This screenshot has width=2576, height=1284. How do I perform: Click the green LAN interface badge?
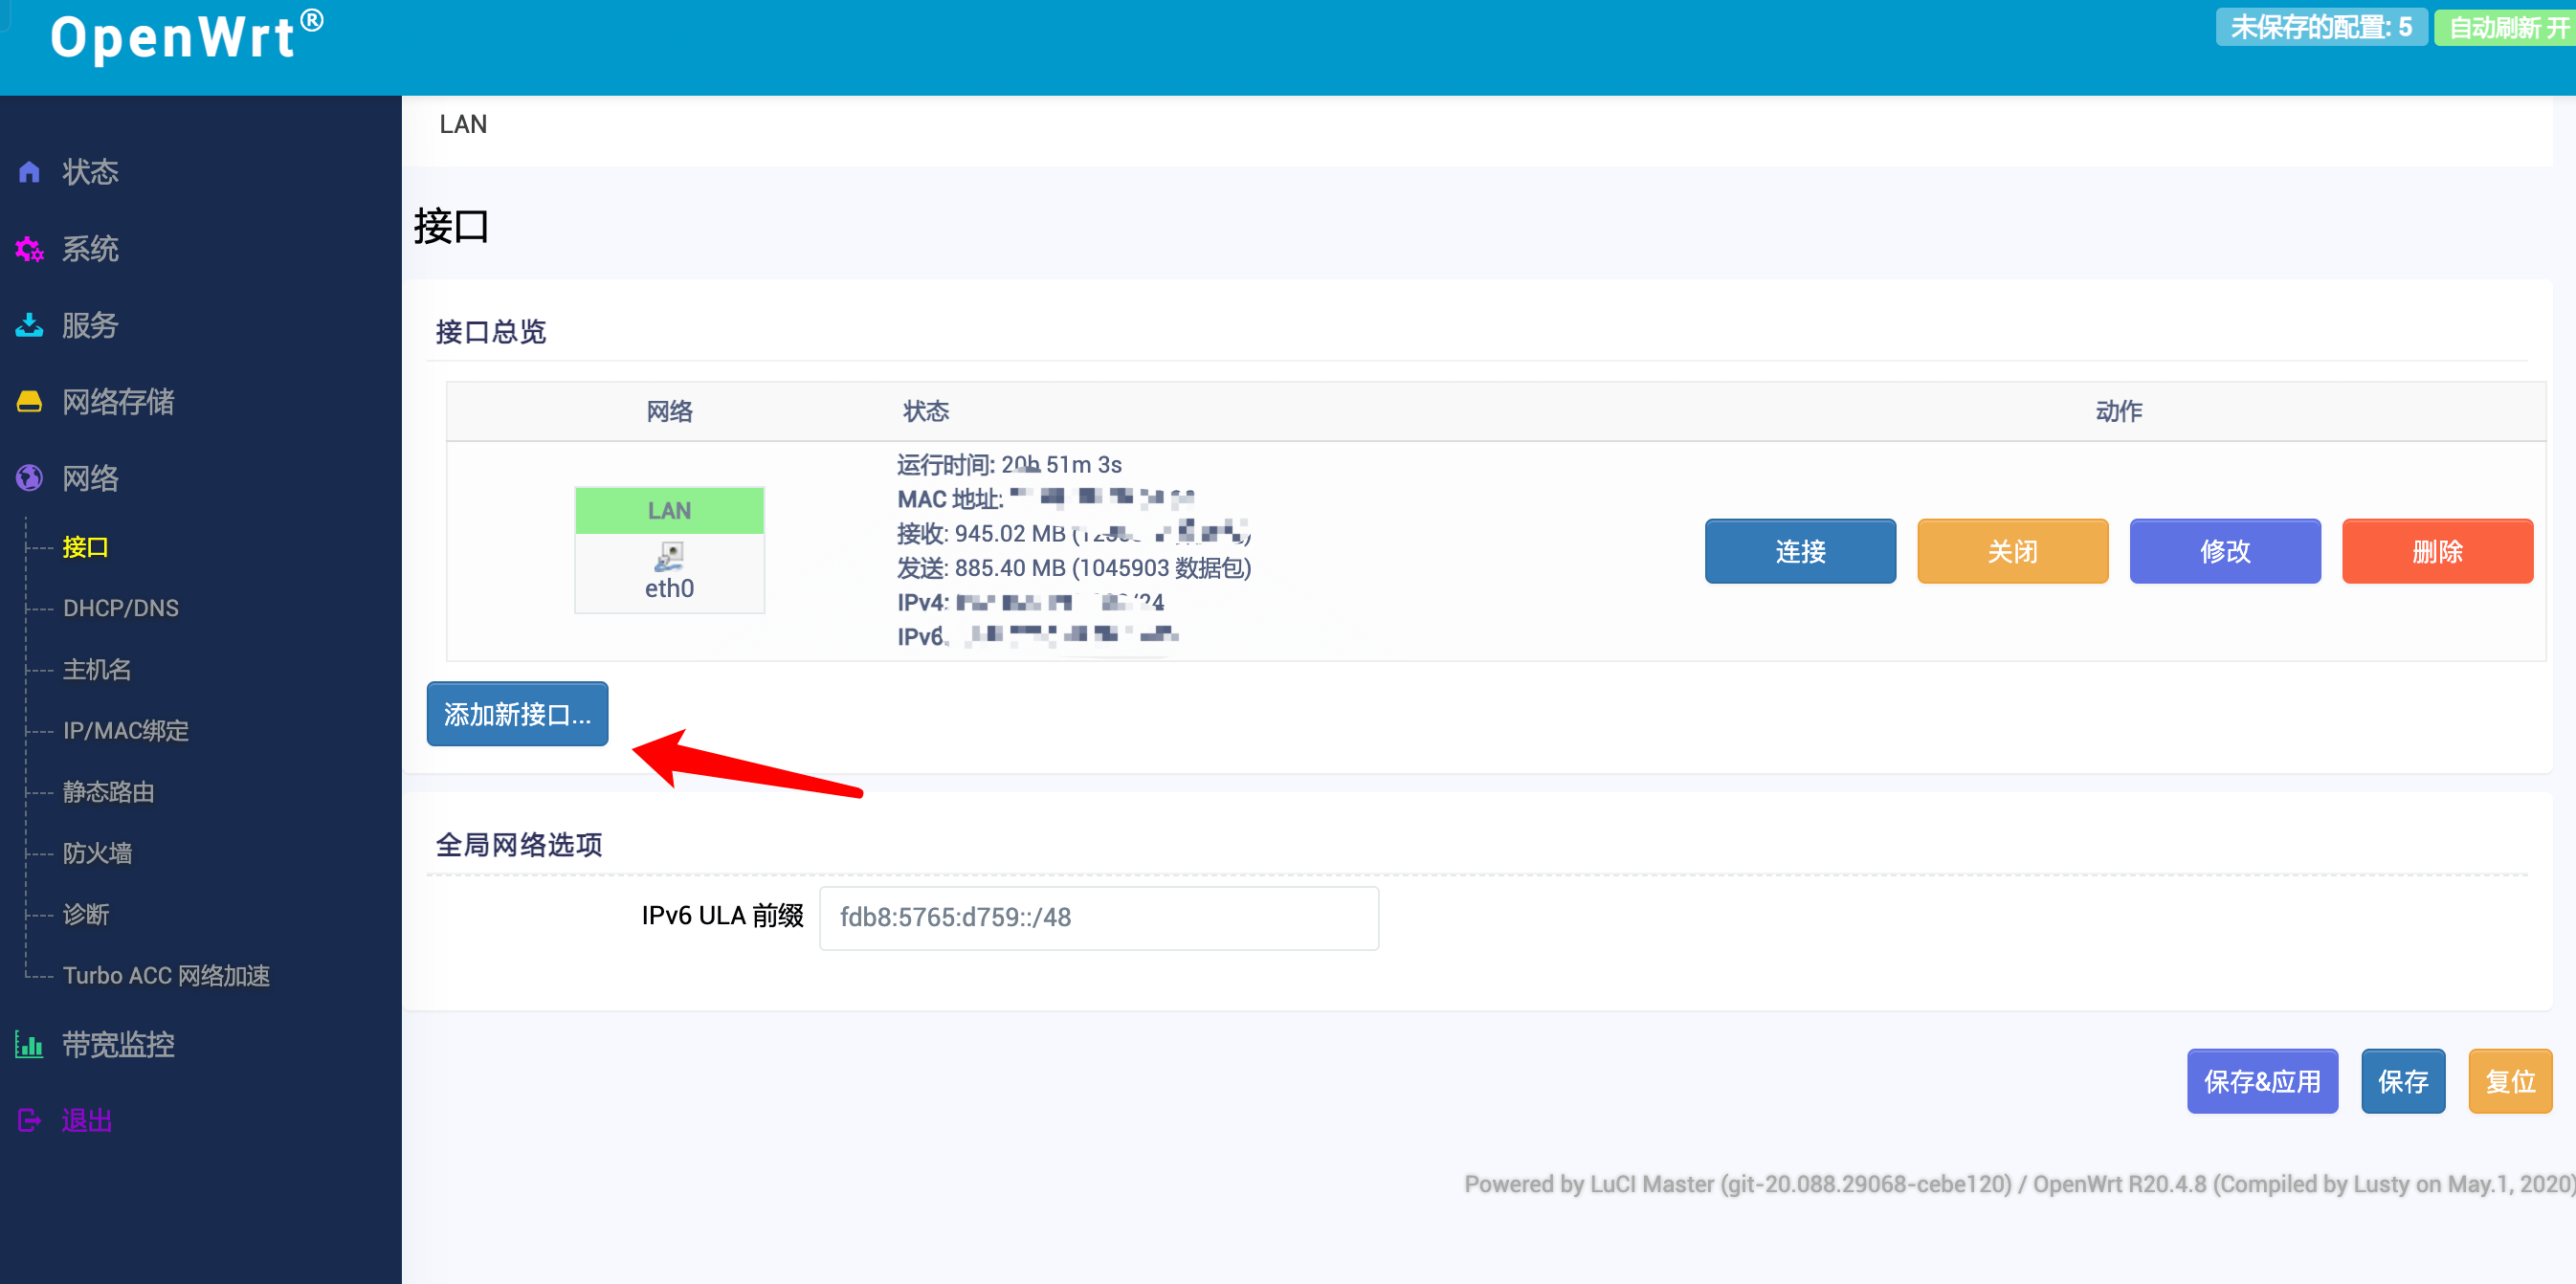click(669, 511)
